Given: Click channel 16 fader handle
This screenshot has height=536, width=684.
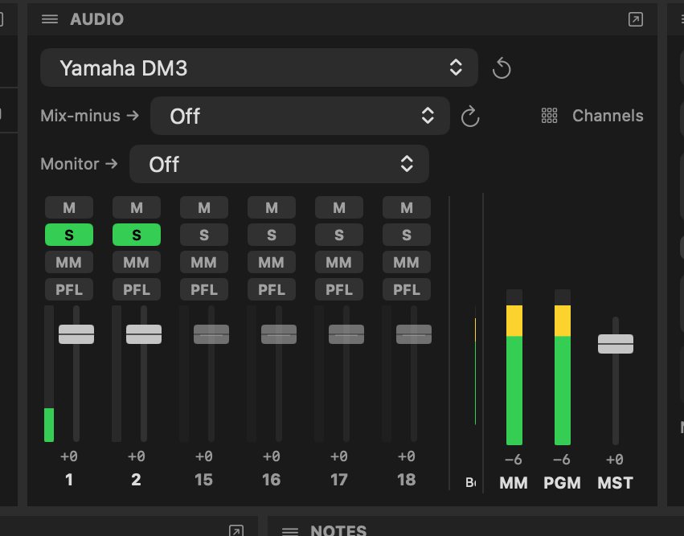Looking at the screenshot, I should 279,334.
